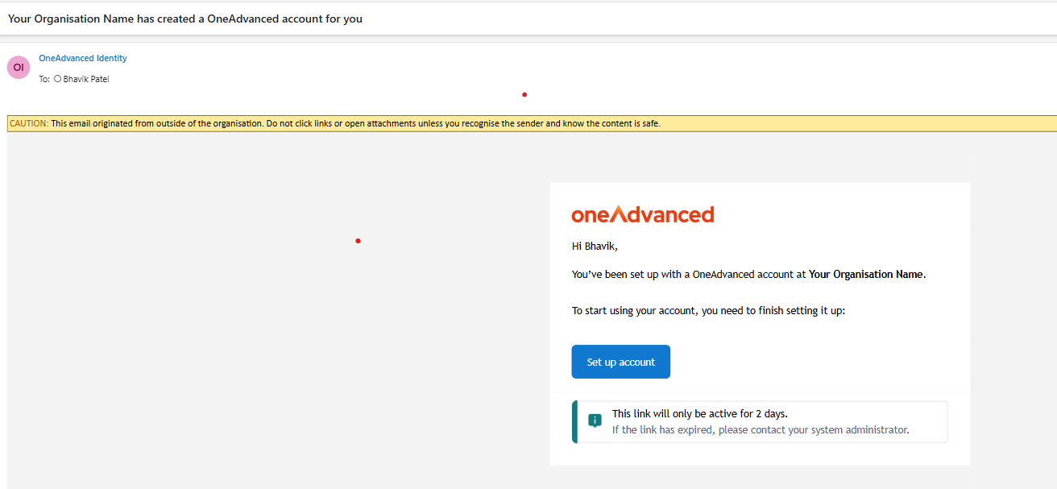Click the email subject line text

click(x=185, y=19)
